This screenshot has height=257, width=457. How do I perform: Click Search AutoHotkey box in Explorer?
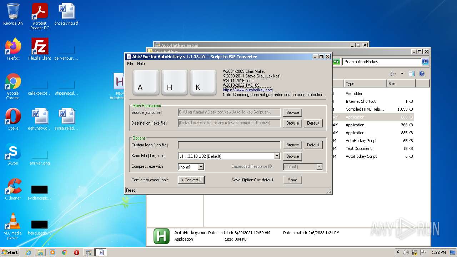(x=382, y=62)
